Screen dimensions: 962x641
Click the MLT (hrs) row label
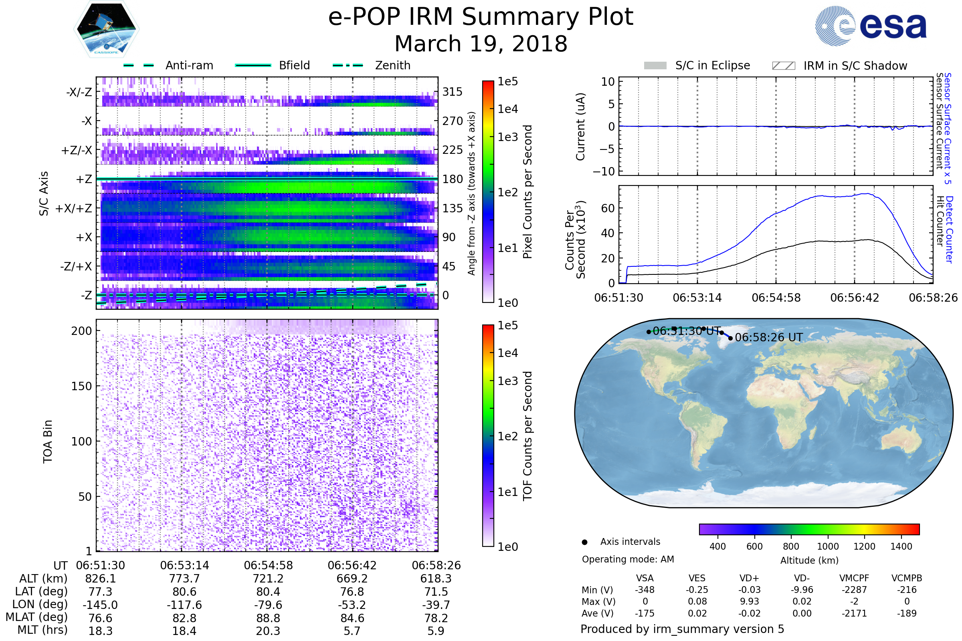point(42,630)
